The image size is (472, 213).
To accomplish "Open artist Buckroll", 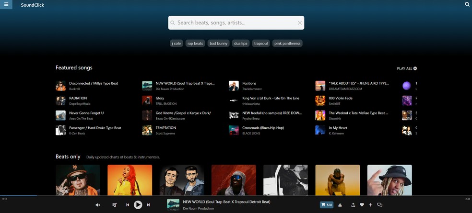I will (x=75, y=89).
